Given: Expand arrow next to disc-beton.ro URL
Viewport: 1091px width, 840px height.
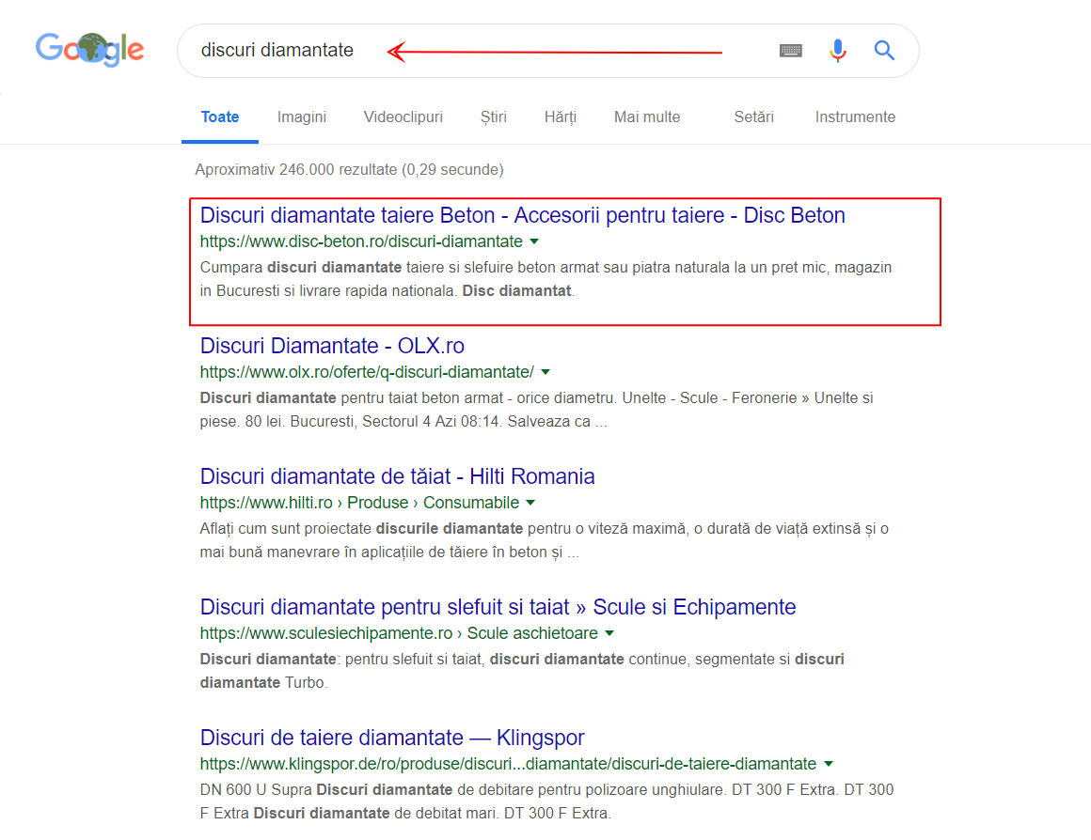Looking at the screenshot, I should click(x=534, y=242).
